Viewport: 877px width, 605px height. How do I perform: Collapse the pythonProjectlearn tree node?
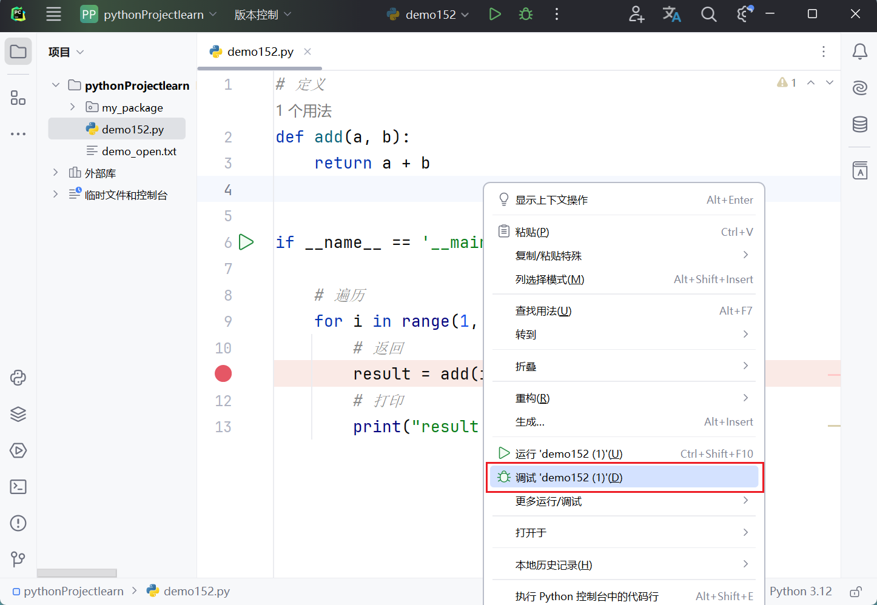pyautogui.click(x=56, y=85)
